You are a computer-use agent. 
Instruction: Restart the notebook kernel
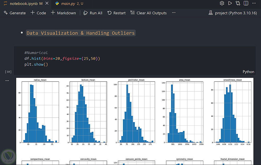click(x=116, y=13)
